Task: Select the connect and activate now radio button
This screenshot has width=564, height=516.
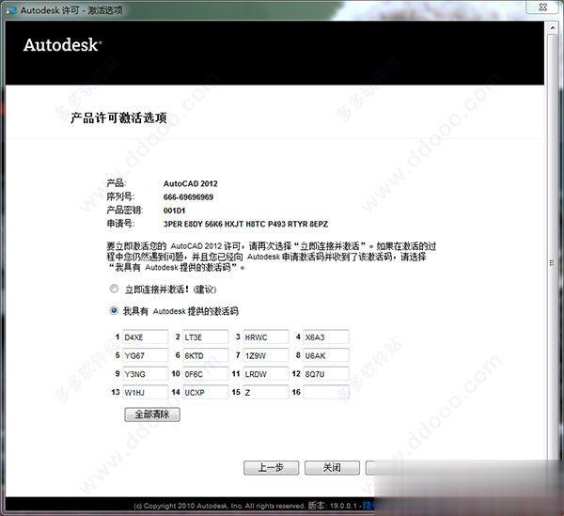Action: click(x=114, y=289)
